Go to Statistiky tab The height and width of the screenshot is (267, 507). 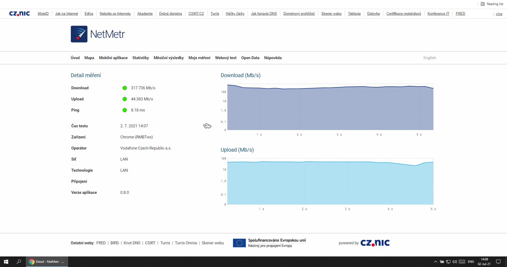141,58
